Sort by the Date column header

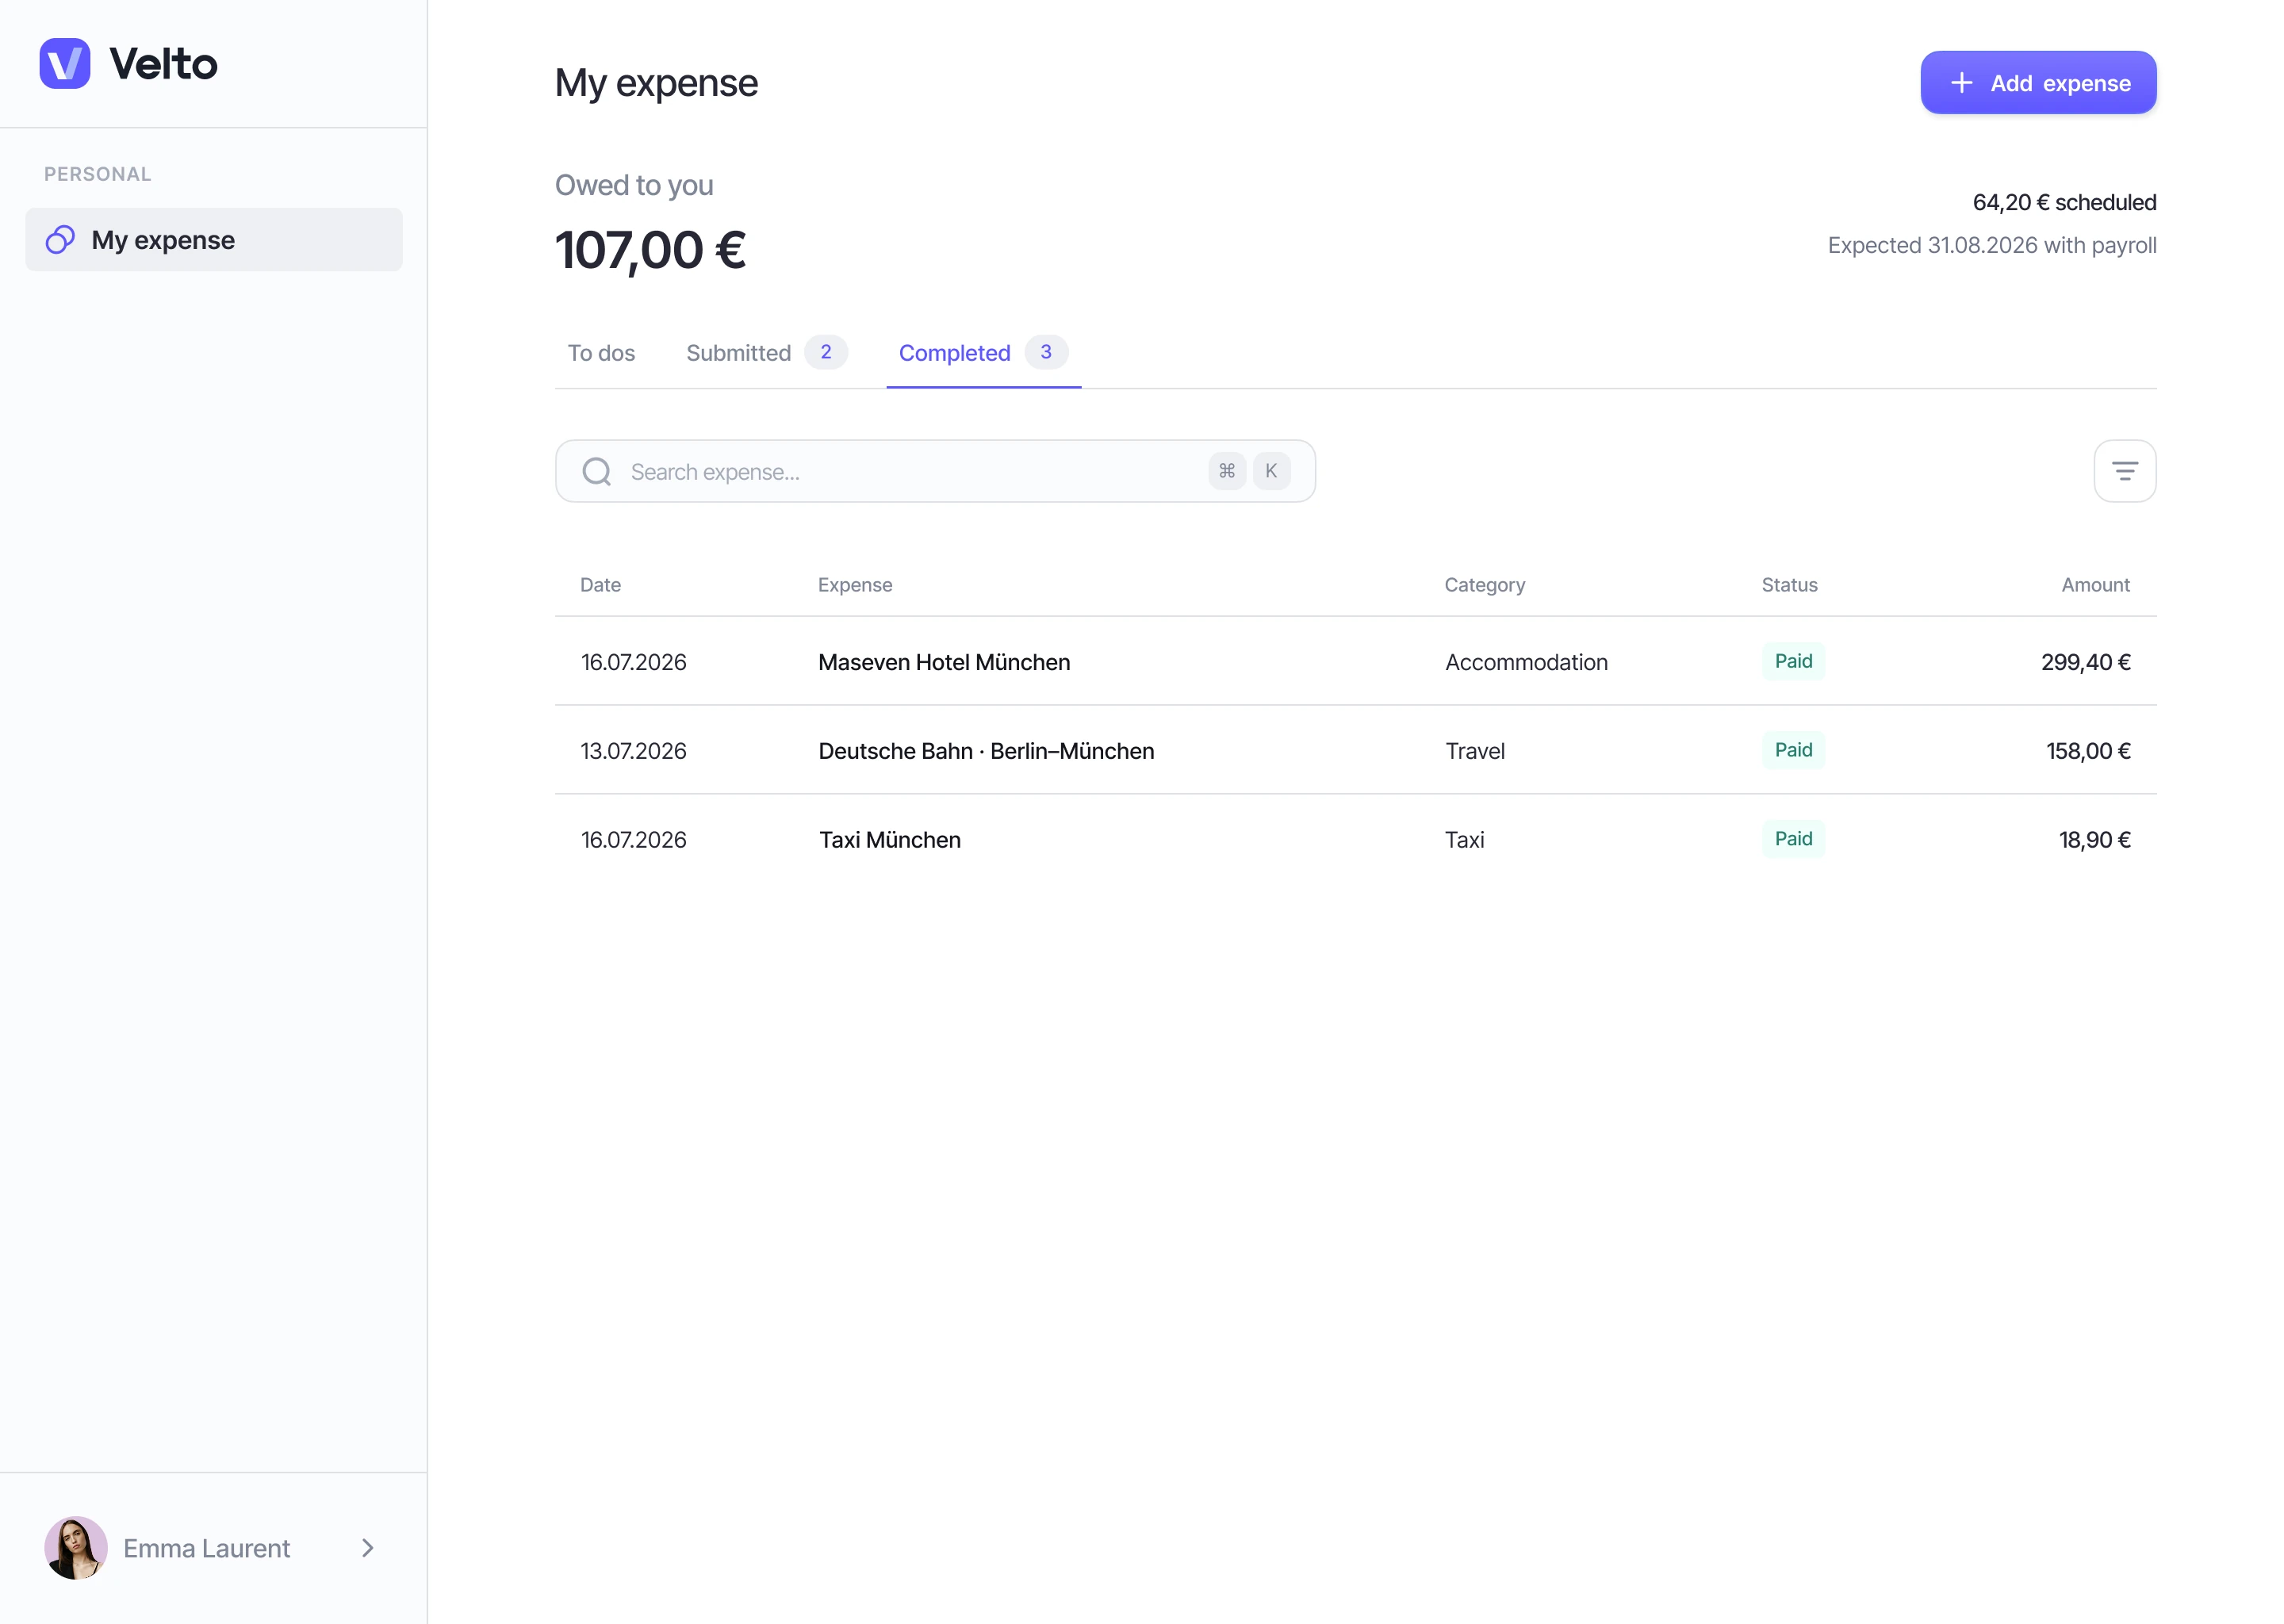click(600, 585)
